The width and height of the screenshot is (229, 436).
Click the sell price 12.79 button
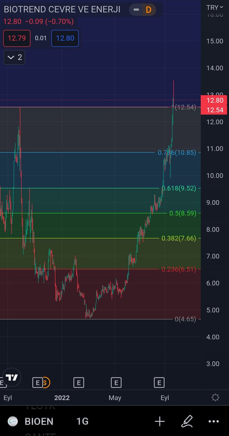[17, 38]
